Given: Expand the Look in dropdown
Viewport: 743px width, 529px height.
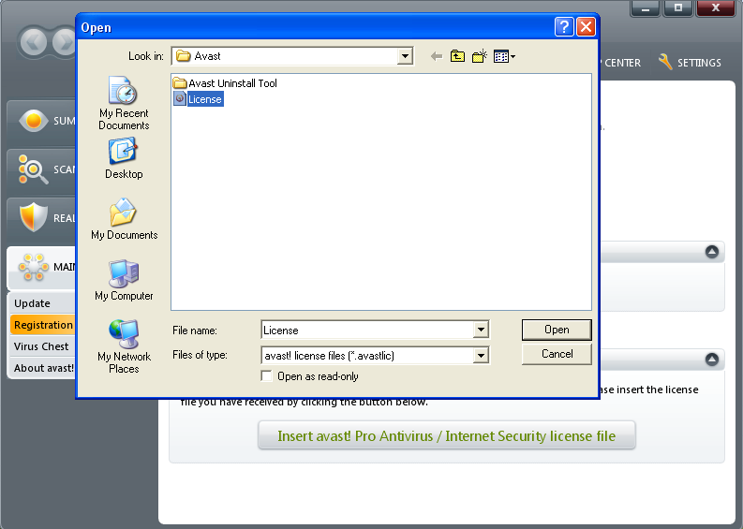Looking at the screenshot, I should pos(404,56).
